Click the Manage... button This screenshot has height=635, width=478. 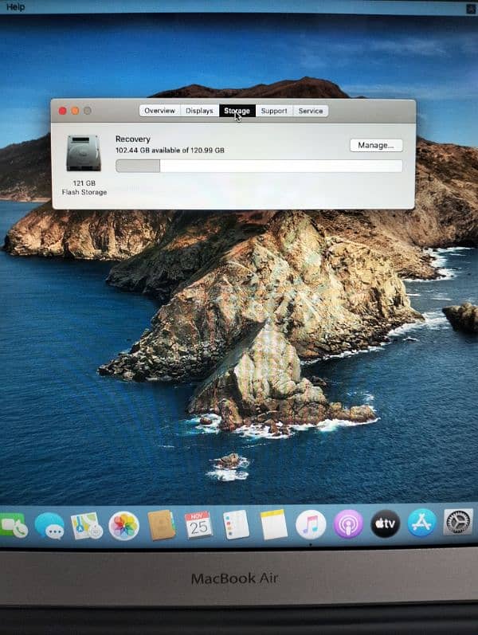pos(376,145)
